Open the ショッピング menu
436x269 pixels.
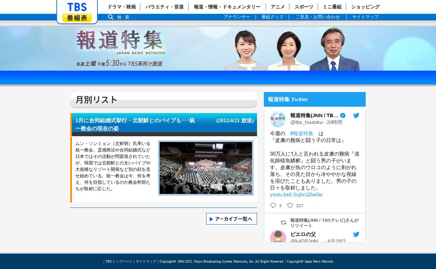(x=365, y=7)
